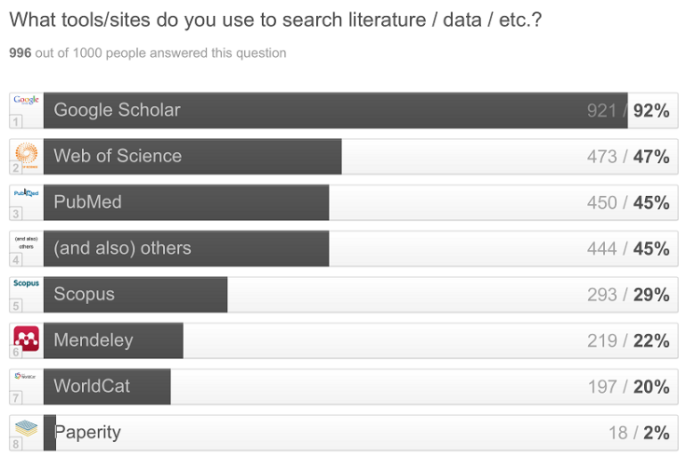Click the Google Scholar logo icon
Viewport: 686px width, 457px height.
tap(26, 101)
